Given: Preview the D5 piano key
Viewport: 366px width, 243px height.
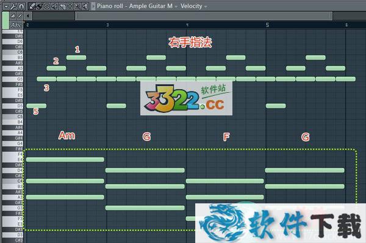Looking at the screenshot, I should 13,106.
